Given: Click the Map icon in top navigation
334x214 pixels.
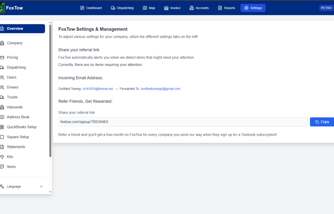Looking at the screenshot, I should point(145,8).
